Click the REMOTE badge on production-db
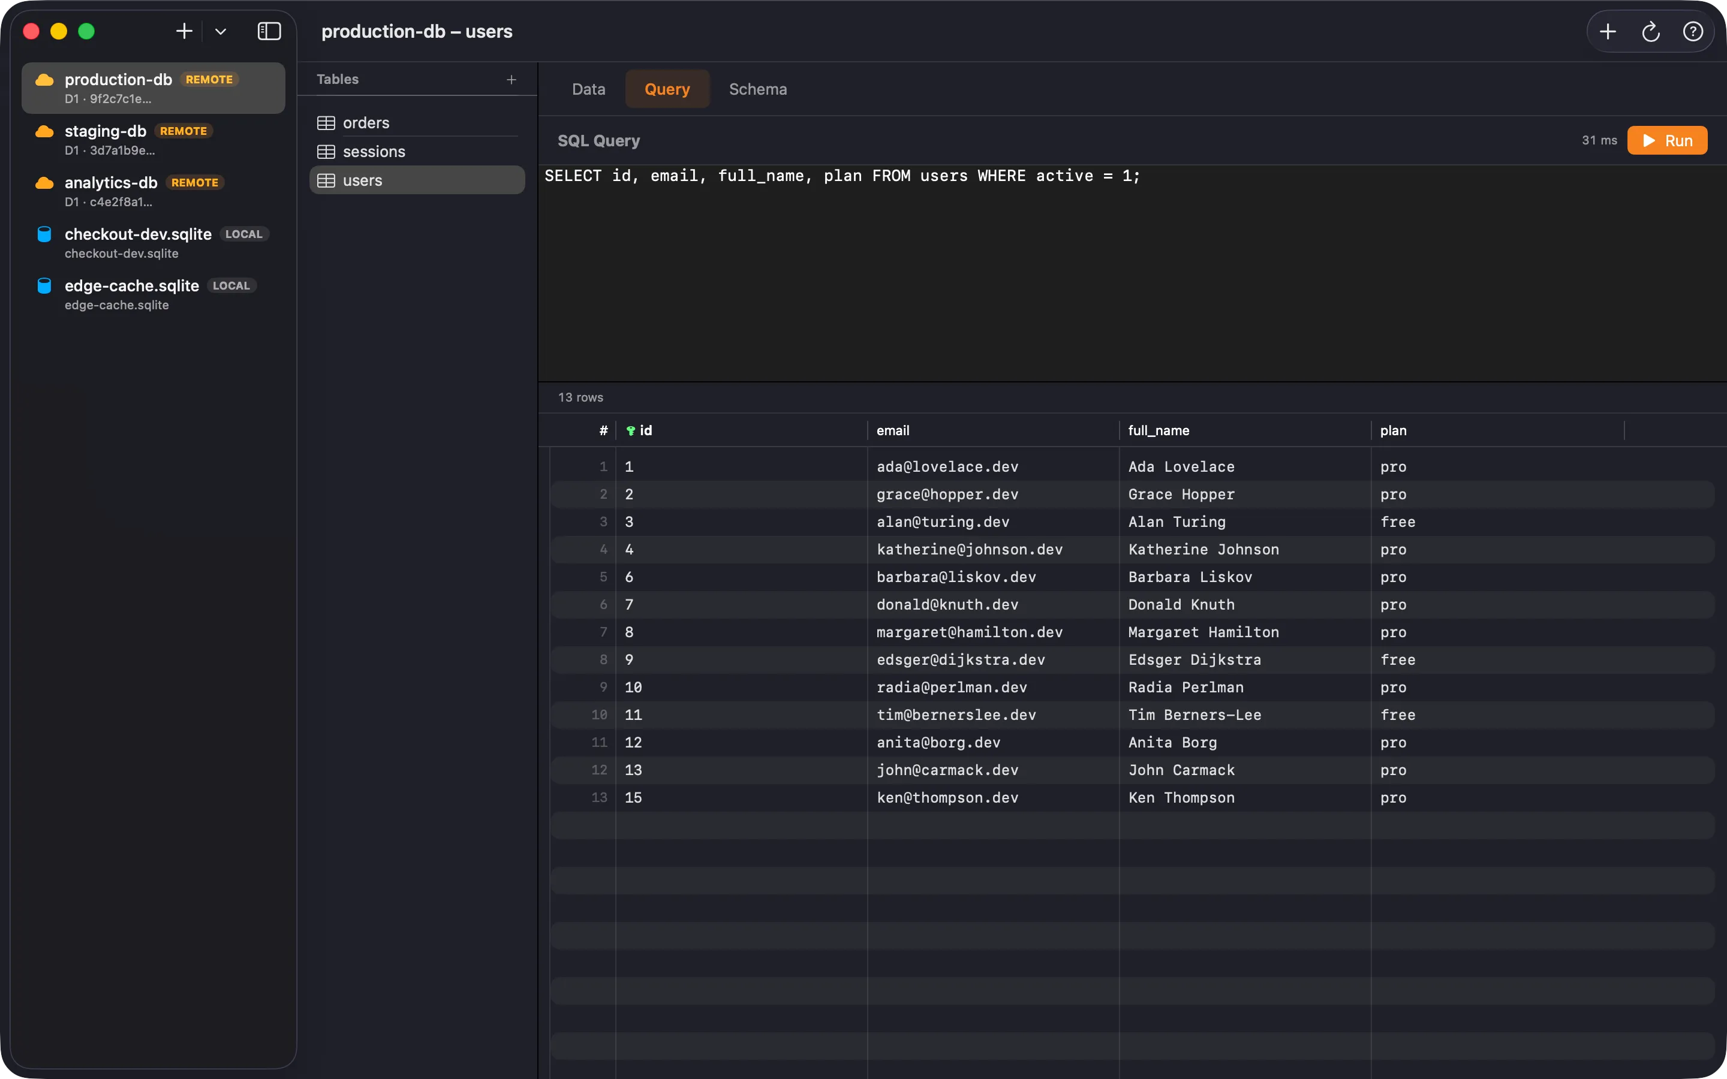1727x1079 pixels. point(209,79)
